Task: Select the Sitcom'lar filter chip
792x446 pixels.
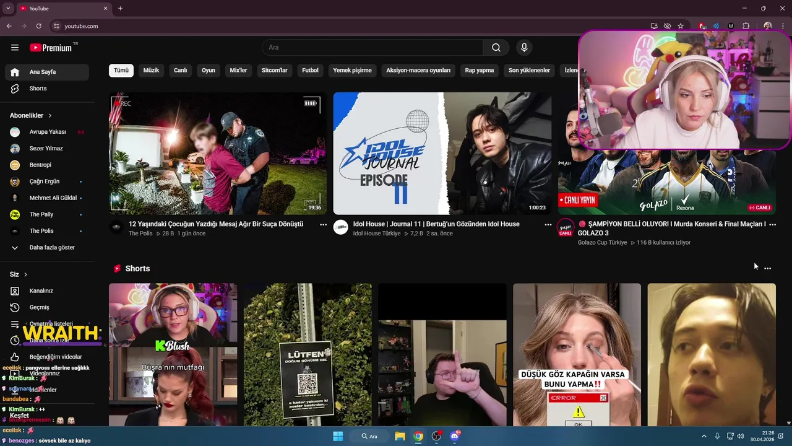Action: pos(275,71)
